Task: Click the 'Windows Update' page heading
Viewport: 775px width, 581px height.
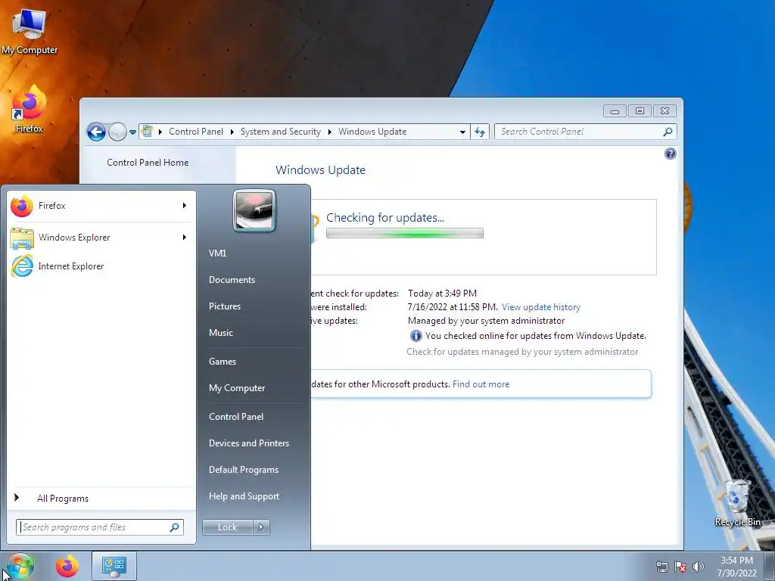Action: click(x=320, y=170)
